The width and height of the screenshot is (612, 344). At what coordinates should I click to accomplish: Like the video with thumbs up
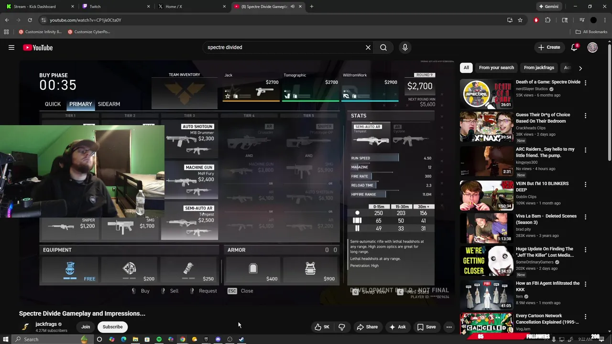(x=322, y=327)
